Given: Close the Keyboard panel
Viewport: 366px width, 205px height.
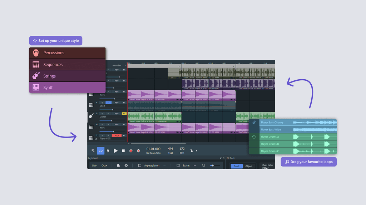Looking at the screenshot, I should pos(223,158).
